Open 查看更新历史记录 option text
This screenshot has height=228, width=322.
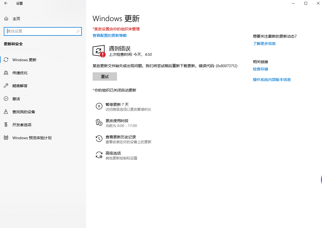click(121, 137)
